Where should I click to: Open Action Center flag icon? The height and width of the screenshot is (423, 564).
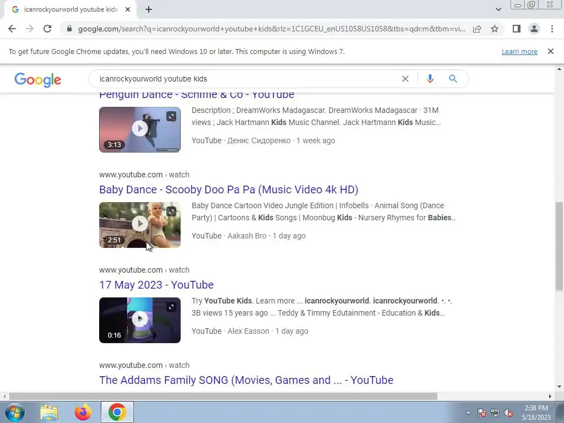click(x=481, y=413)
